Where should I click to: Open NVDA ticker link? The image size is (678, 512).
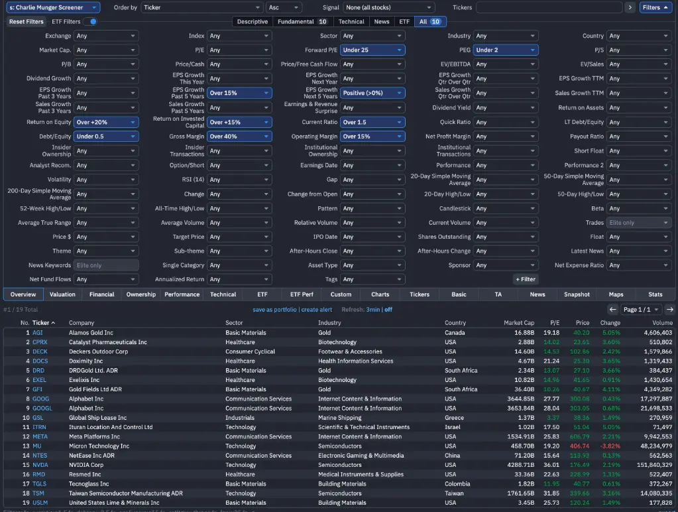40,465
